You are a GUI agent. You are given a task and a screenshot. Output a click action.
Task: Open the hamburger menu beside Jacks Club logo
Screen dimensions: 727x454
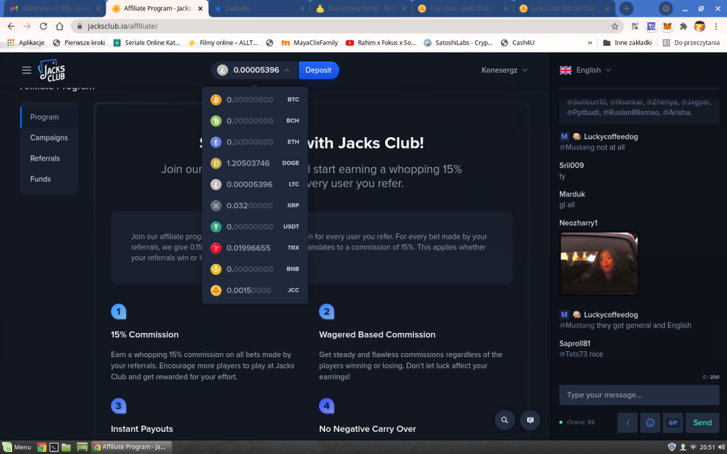click(26, 70)
